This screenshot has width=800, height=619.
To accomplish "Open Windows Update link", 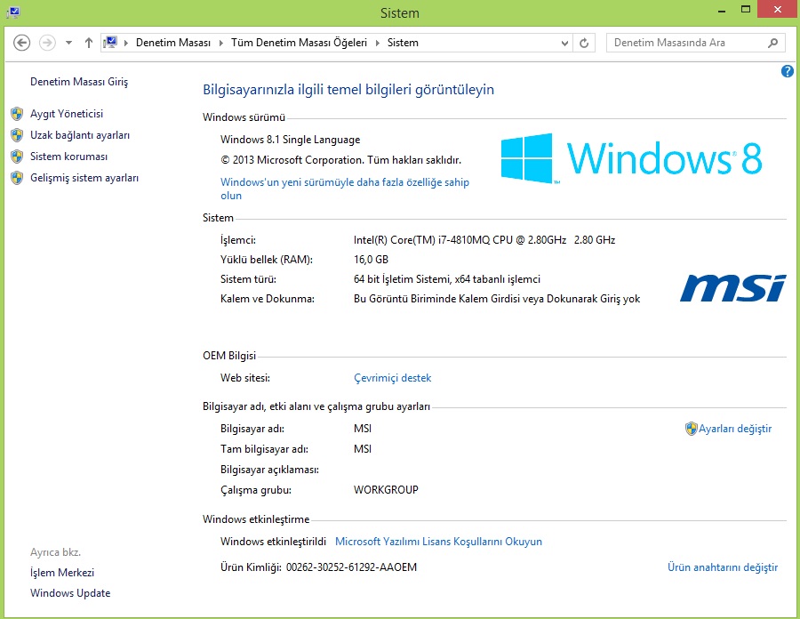I will click(70, 593).
